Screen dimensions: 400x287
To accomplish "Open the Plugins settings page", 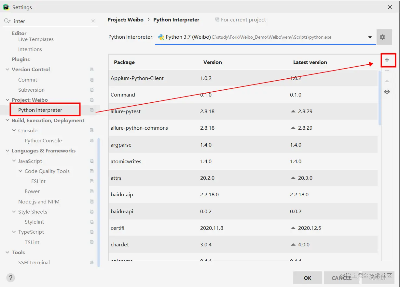I will 21,59.
